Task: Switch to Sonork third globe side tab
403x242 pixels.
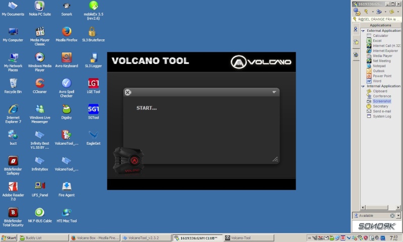Action: [356, 55]
